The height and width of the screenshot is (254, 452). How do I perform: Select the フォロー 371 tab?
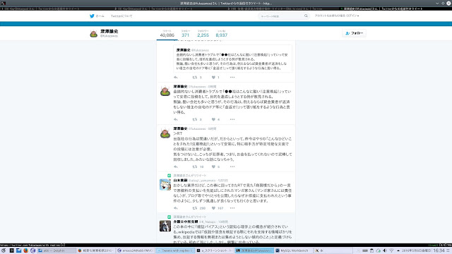point(185,34)
